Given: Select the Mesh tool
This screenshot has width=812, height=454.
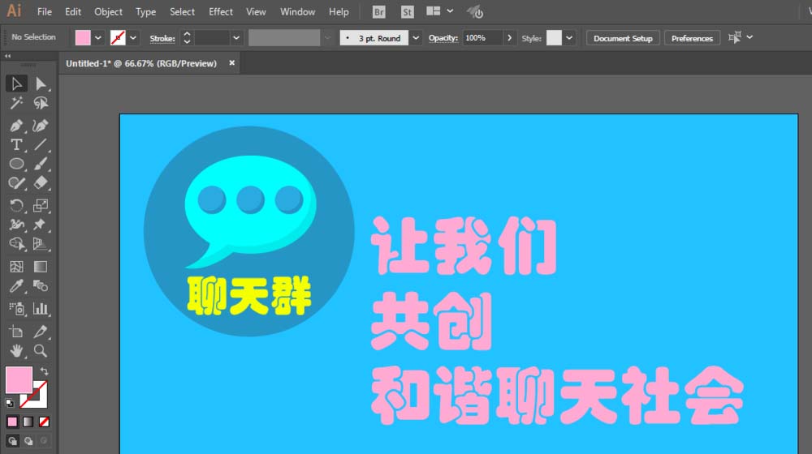Looking at the screenshot, I should [16, 266].
